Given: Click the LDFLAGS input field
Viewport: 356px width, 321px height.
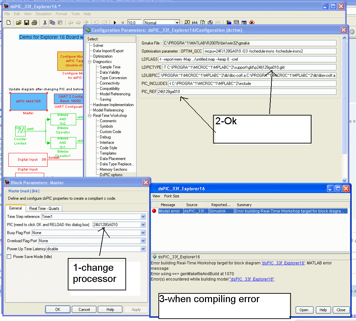Looking at the screenshot, I should [x=247, y=59].
